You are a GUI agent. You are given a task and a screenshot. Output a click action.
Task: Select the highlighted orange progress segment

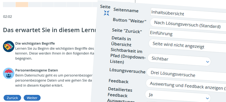pos(22,4)
